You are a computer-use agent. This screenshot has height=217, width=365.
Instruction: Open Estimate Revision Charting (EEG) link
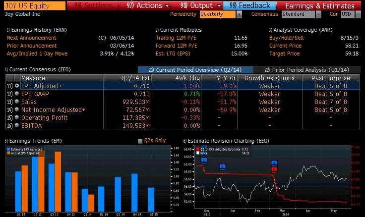click(x=226, y=141)
